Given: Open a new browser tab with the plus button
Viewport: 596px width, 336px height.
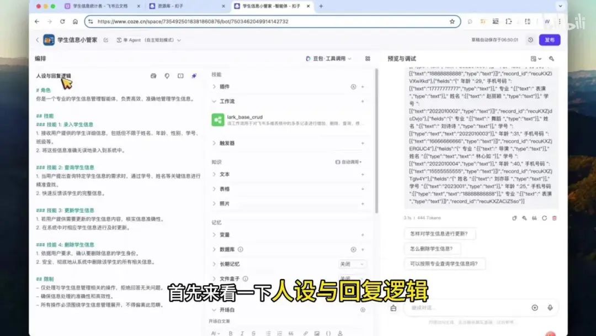Looking at the screenshot, I should (x=321, y=6).
